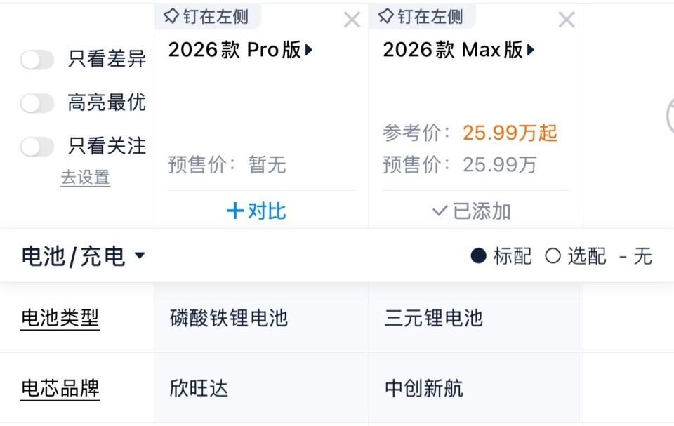The height and width of the screenshot is (426, 674).
Task: Click the 标配 filled dot legend
Action: click(x=478, y=256)
